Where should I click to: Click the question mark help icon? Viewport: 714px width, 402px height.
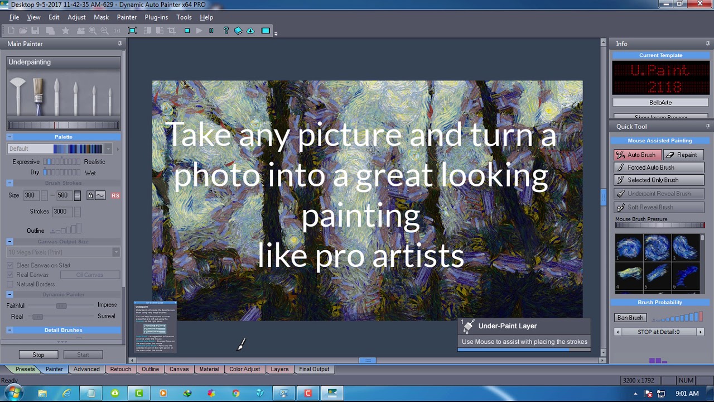[226, 31]
